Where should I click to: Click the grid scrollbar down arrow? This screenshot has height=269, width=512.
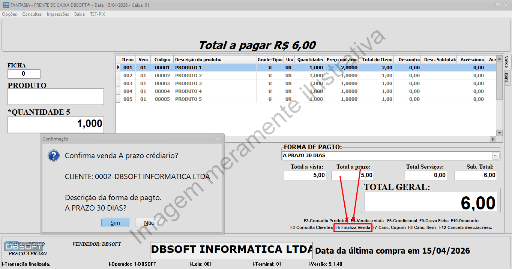[499, 132]
